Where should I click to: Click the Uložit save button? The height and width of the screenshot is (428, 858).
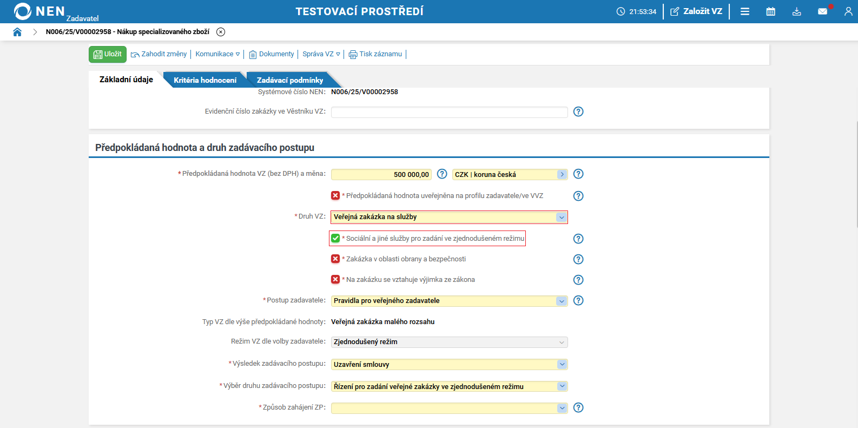[108, 54]
